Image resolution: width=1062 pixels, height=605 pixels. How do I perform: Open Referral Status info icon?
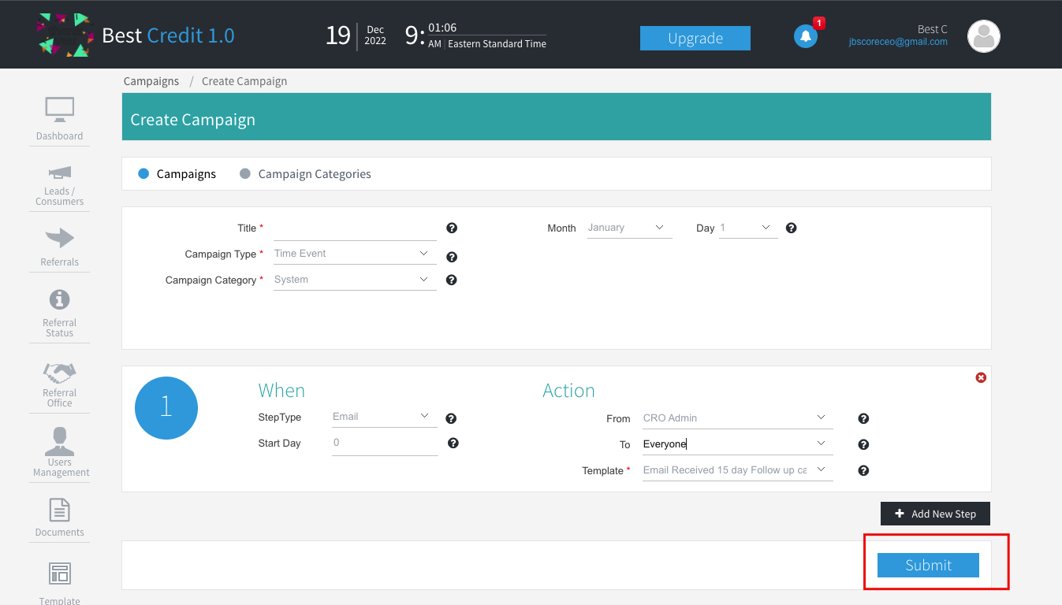click(59, 299)
